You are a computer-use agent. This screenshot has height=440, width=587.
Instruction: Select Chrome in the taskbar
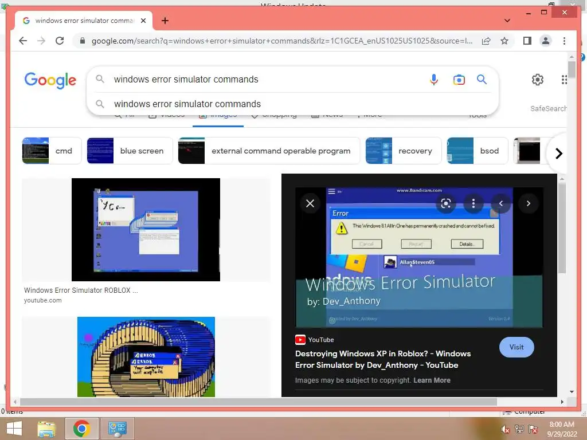coord(81,429)
